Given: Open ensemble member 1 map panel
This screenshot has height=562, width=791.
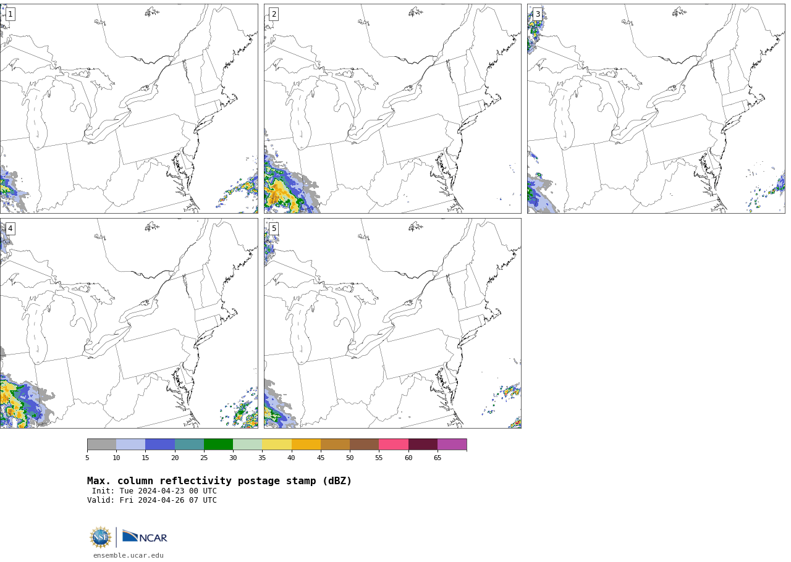Looking at the screenshot, I should click(129, 109).
